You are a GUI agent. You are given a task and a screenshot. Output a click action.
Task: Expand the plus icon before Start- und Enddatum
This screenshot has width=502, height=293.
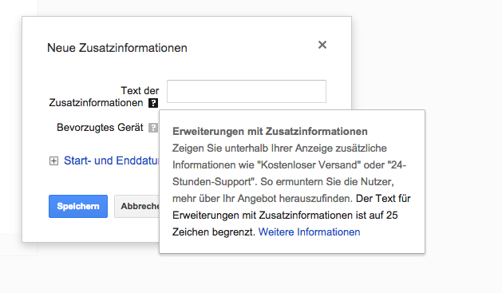click(x=53, y=160)
